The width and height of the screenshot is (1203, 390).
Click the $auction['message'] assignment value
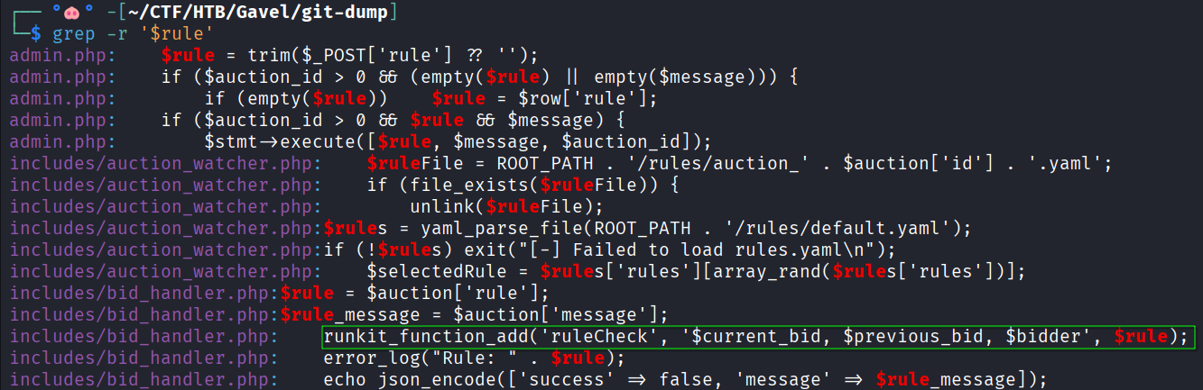pos(560,314)
